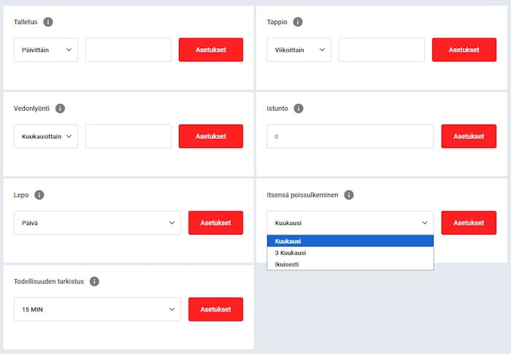Open the Päivittäin period dropdown
The image size is (511, 354).
(46, 50)
